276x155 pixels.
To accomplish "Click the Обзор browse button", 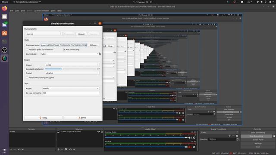I will point(94,45).
